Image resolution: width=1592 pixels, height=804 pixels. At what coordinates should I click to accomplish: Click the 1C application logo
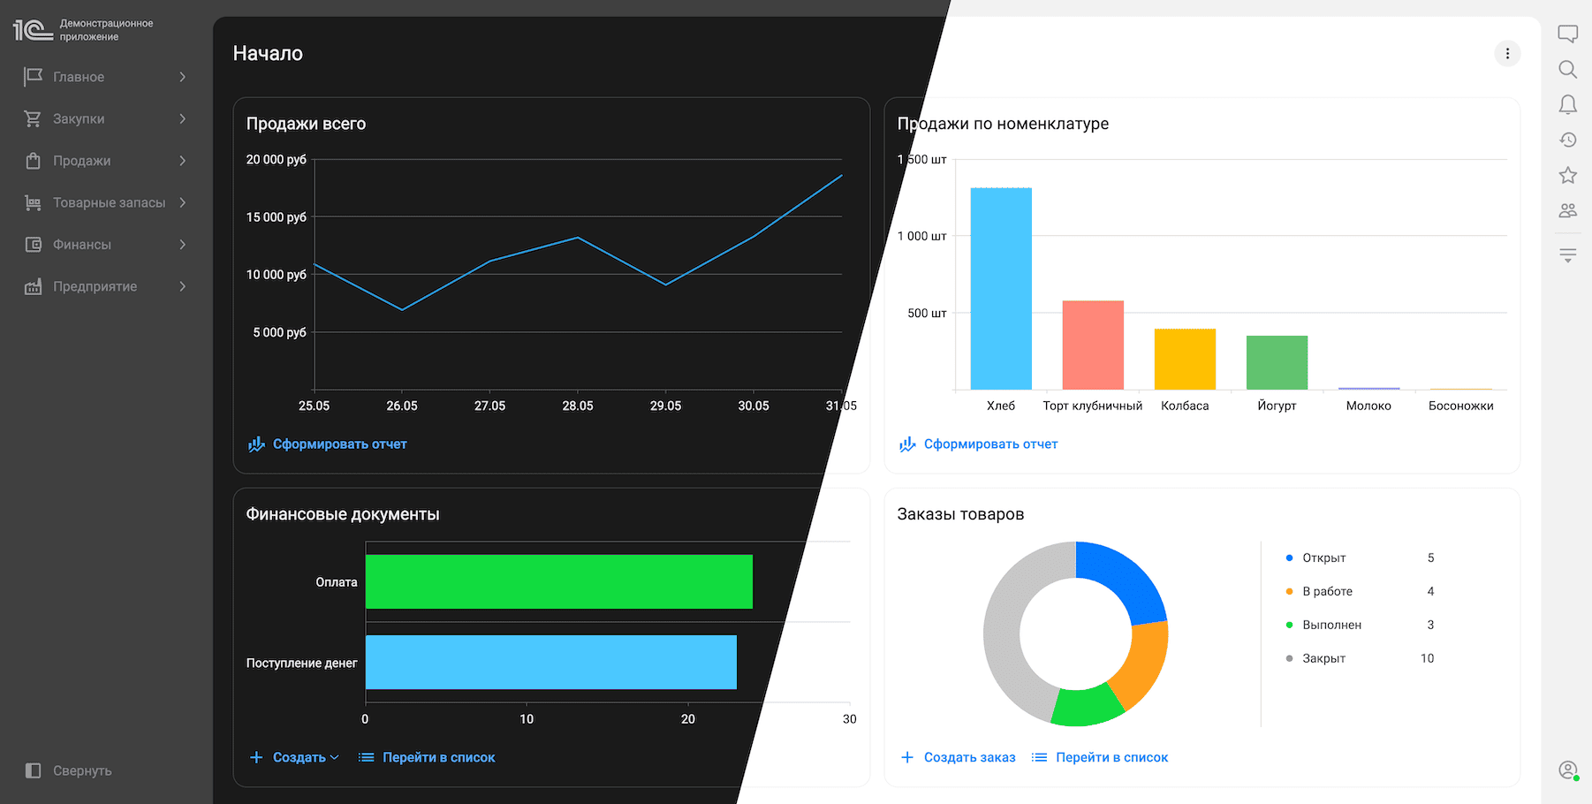pyautogui.click(x=34, y=30)
